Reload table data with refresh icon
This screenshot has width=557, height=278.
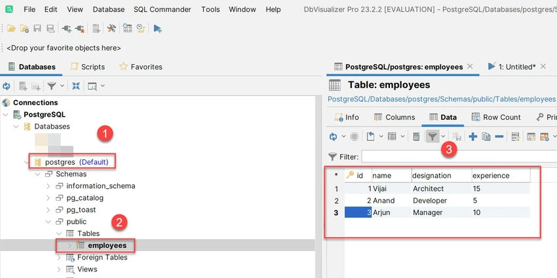tap(333, 136)
